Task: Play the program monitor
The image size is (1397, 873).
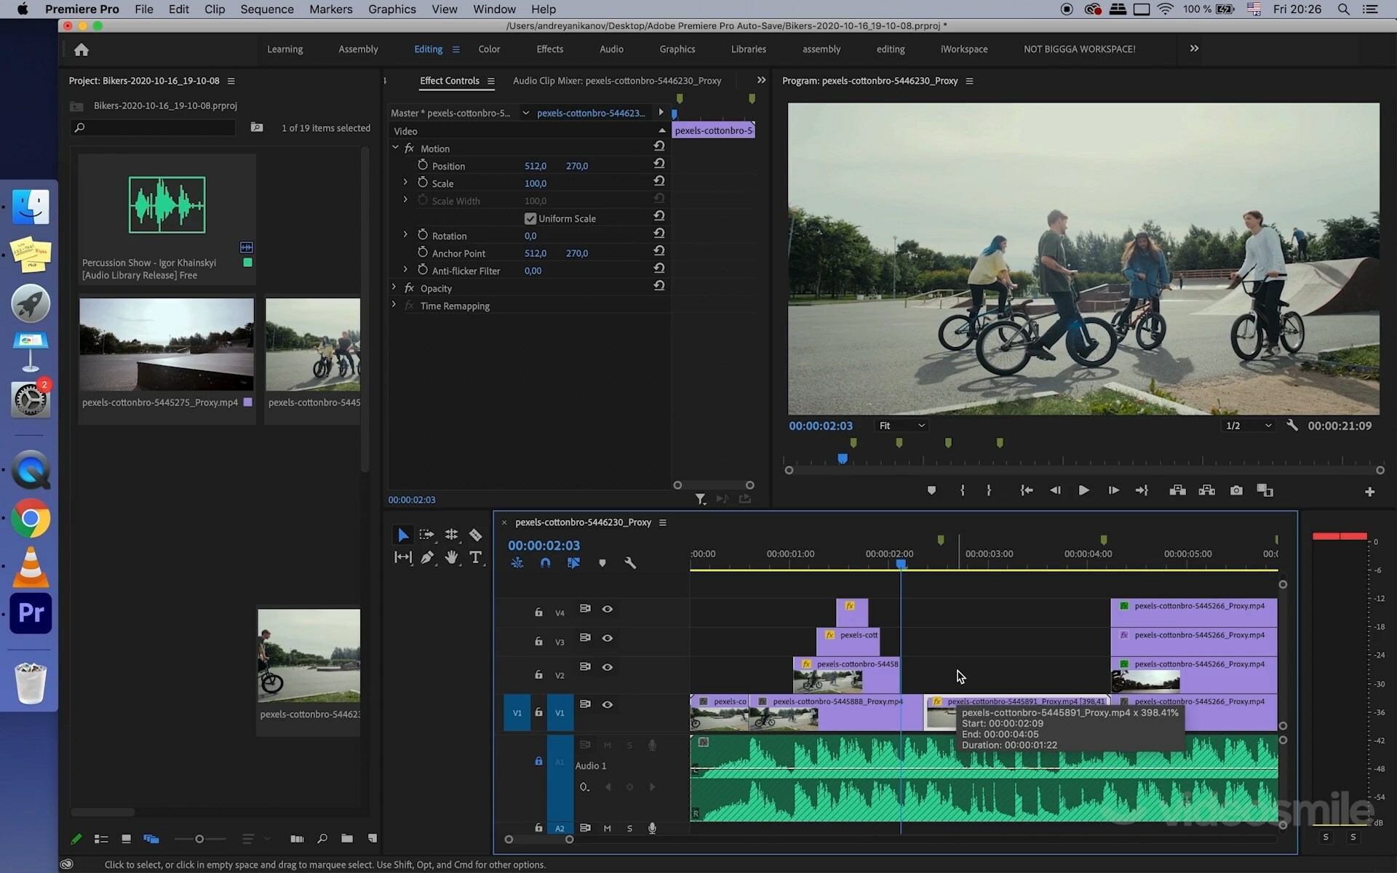Action: [x=1083, y=490]
